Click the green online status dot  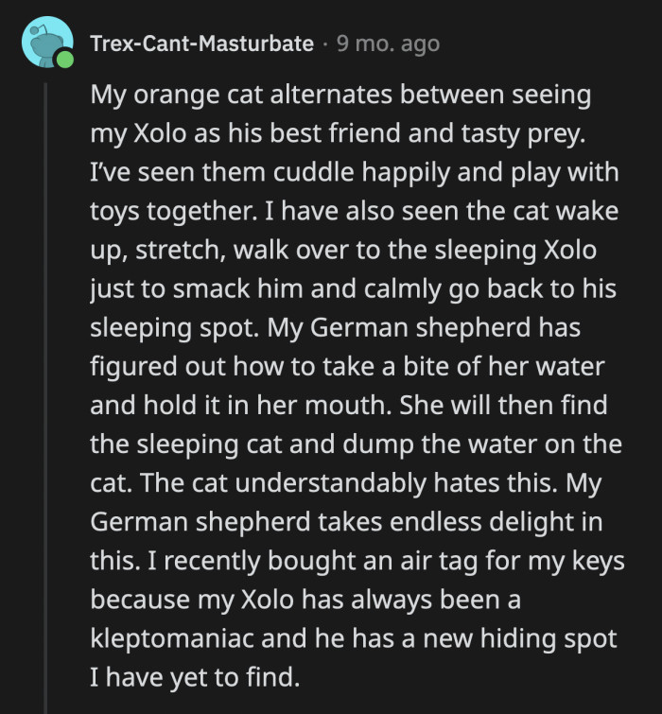pos(63,61)
